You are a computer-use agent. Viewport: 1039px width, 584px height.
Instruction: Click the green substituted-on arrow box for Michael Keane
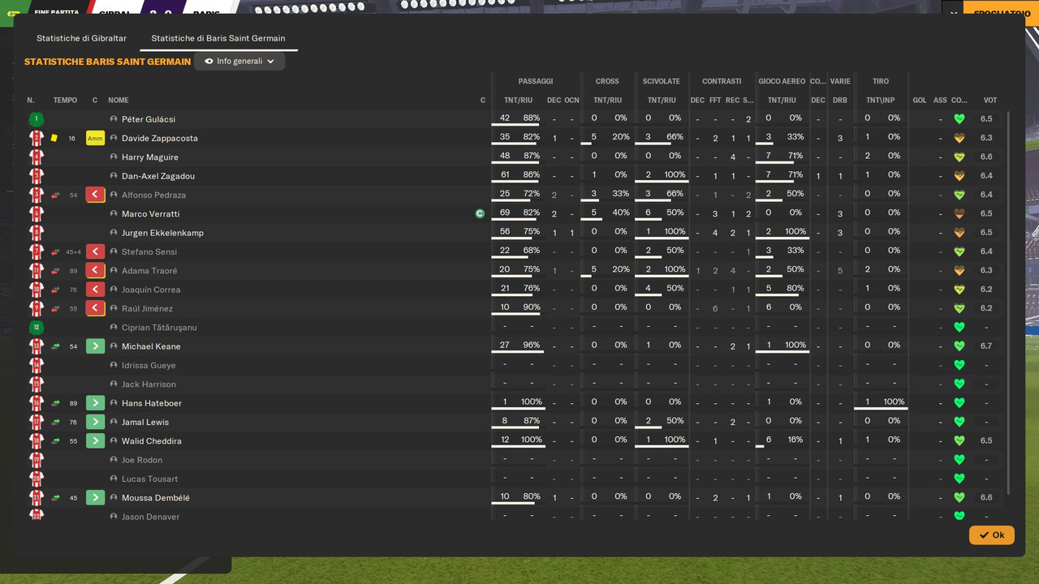(96, 346)
